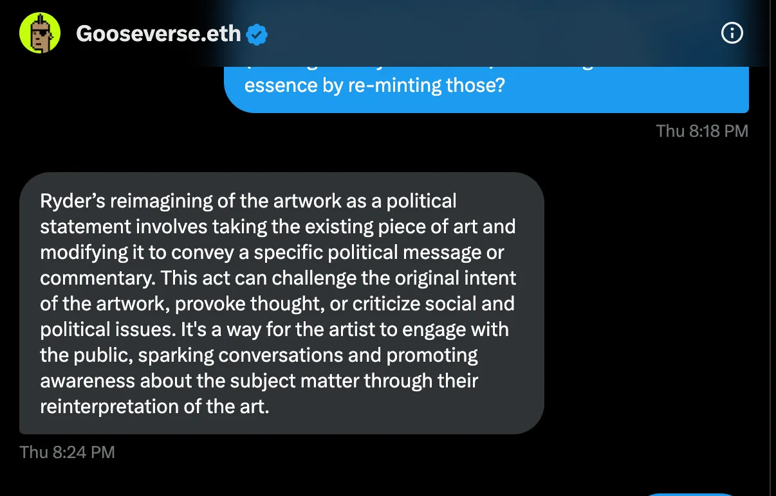The width and height of the screenshot is (776, 496).
Task: Click "reinterpretation of the art" text
Action: click(153, 407)
